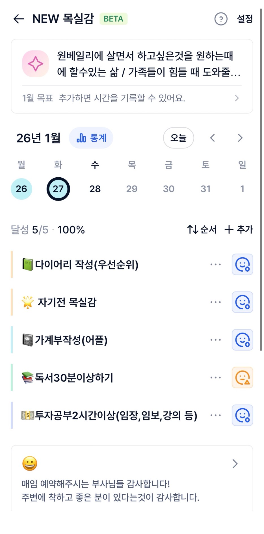Screen dimensions: 264x534
Task: Open the help question mark icon
Action: 221,19
